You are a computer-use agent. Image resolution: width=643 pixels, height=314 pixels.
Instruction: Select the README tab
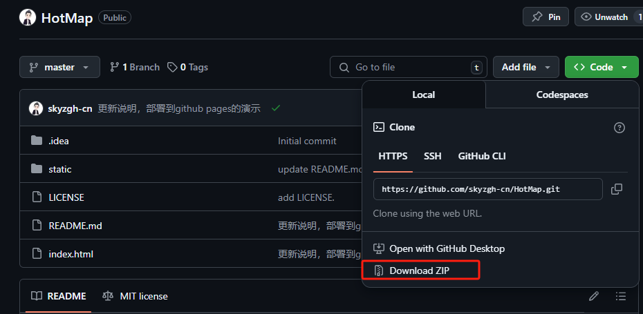tap(59, 296)
